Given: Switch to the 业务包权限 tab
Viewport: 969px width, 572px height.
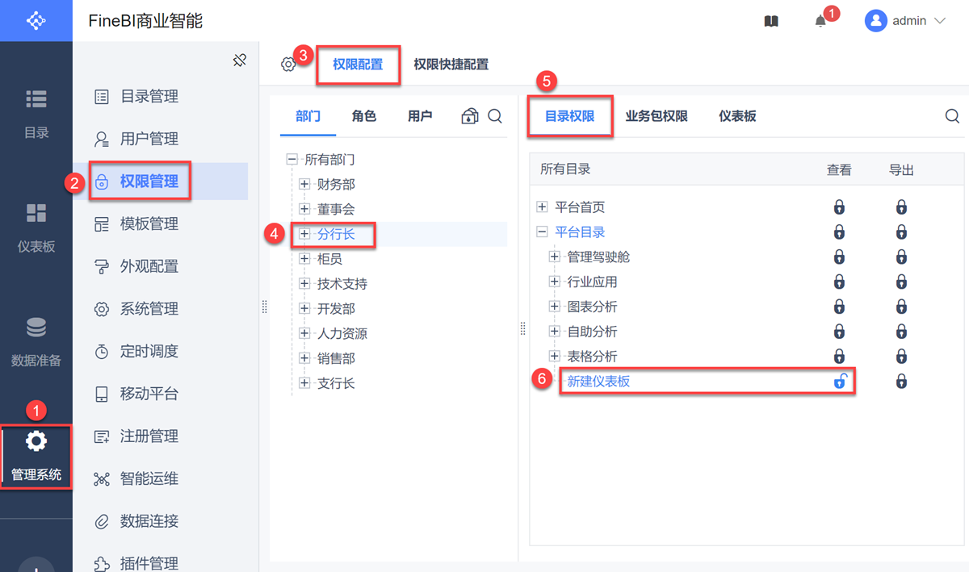Looking at the screenshot, I should pyautogui.click(x=656, y=116).
